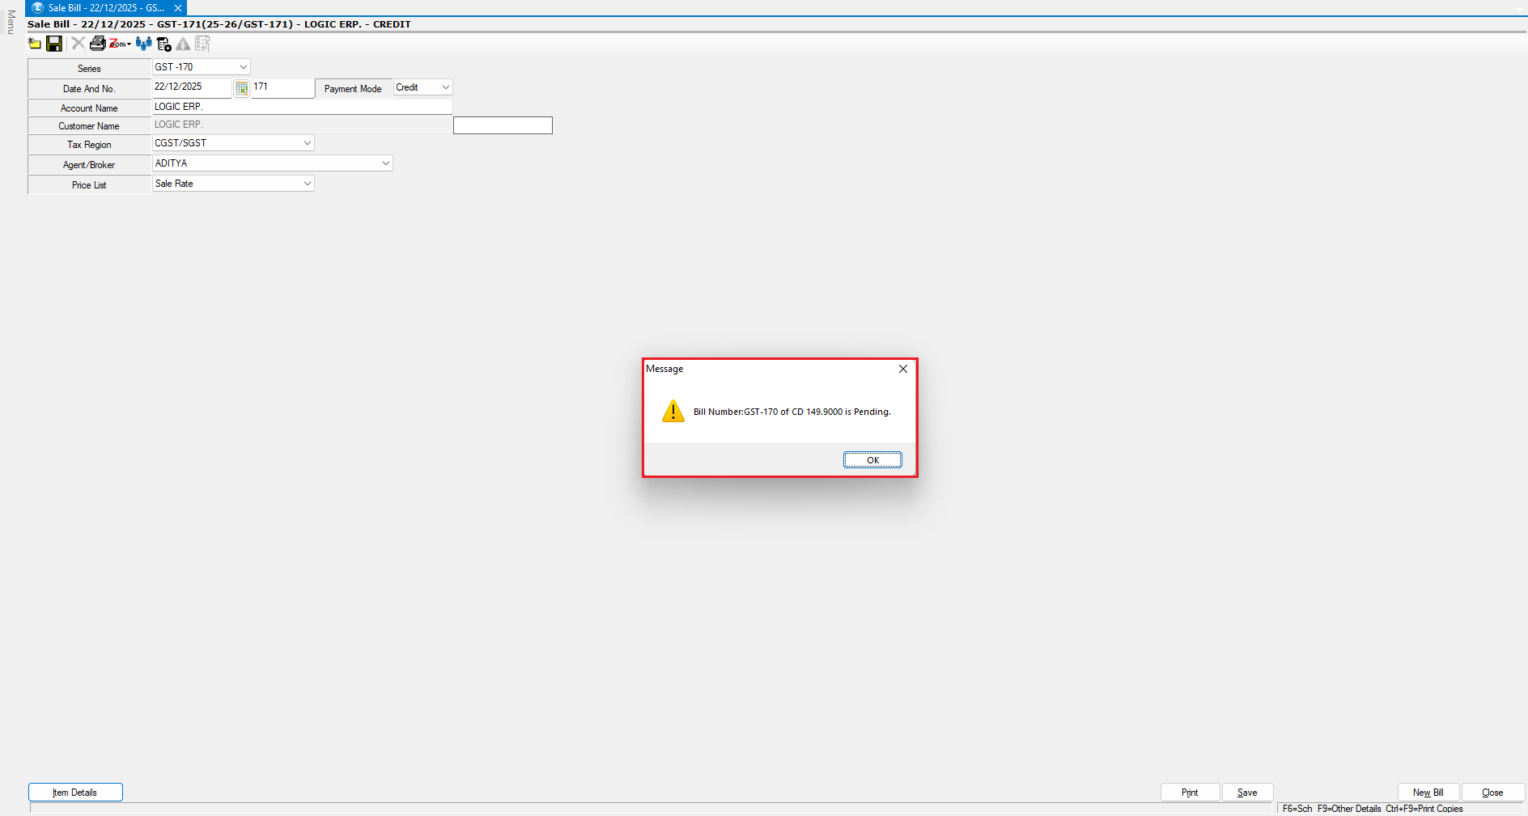Viewport: 1528px width, 816px height.
Task: Click the new document folder icon
Action: (x=35, y=44)
